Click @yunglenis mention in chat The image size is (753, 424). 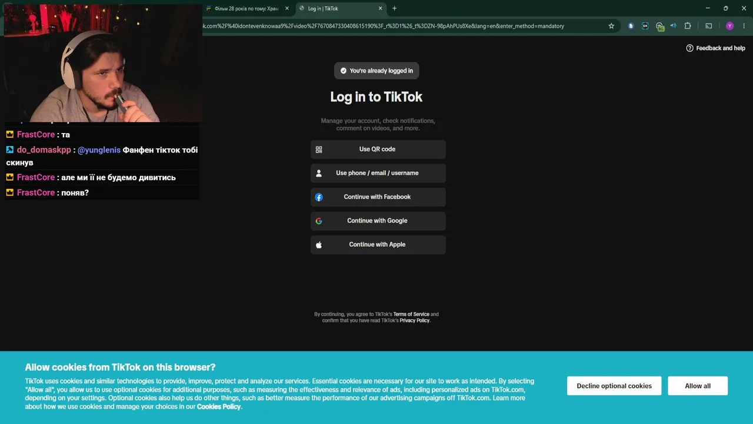point(99,150)
